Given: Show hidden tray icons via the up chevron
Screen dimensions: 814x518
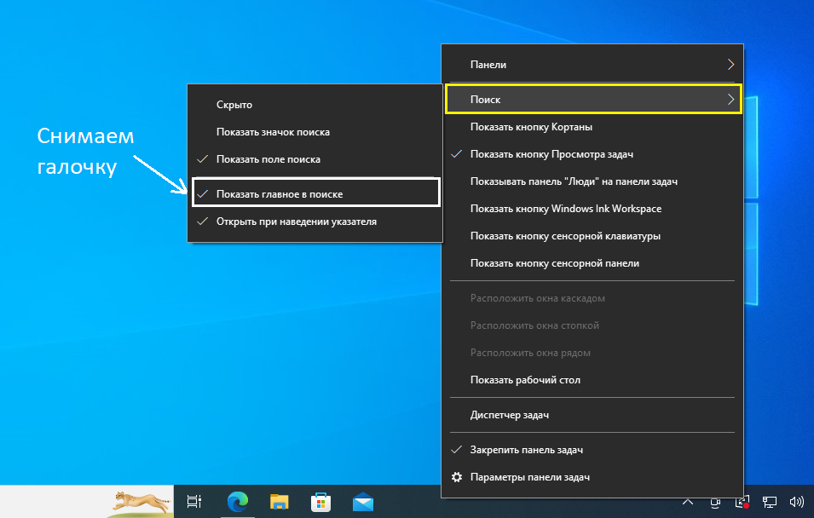Looking at the screenshot, I should click(688, 502).
